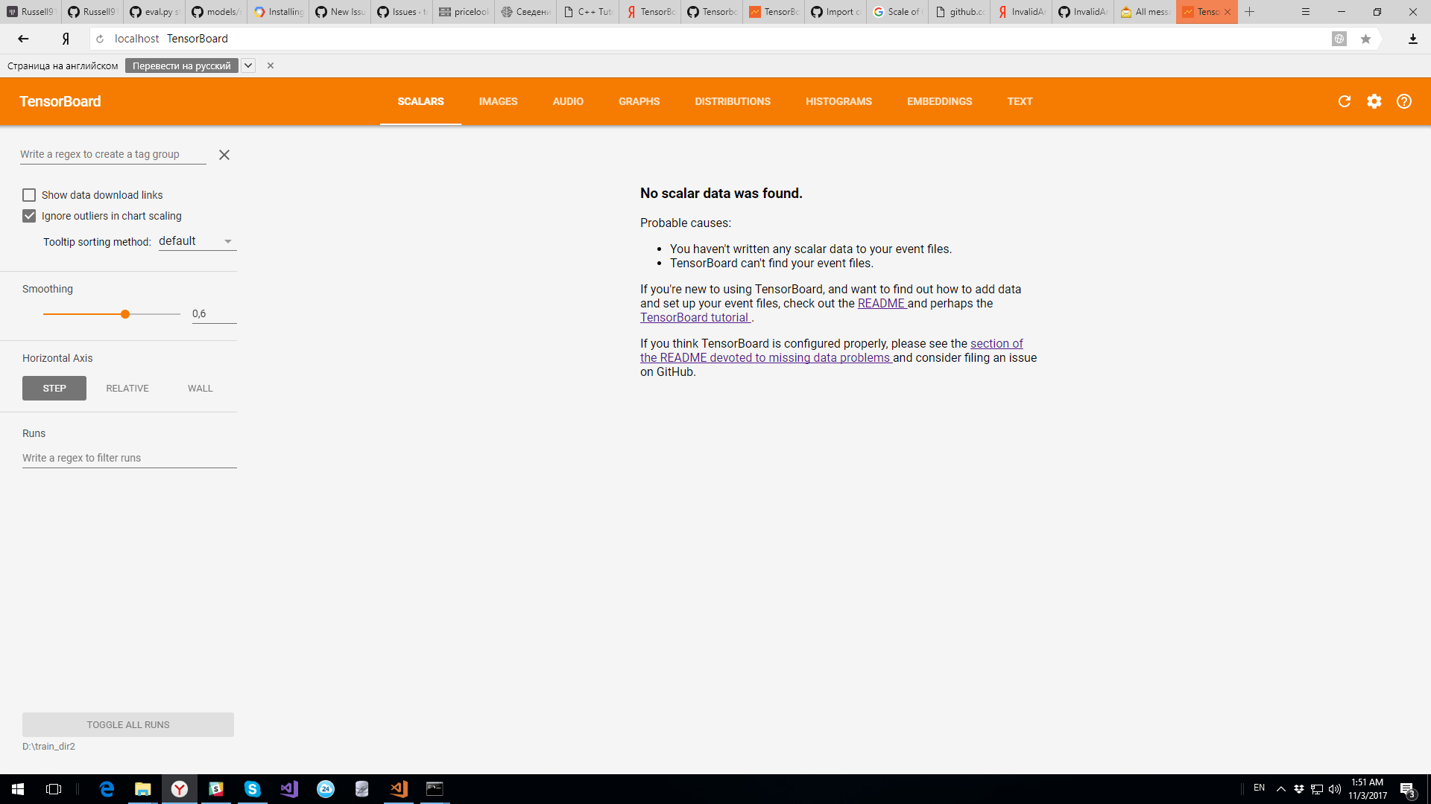Bookmark the page with the star icon
1431x804 pixels.
(x=1366, y=39)
